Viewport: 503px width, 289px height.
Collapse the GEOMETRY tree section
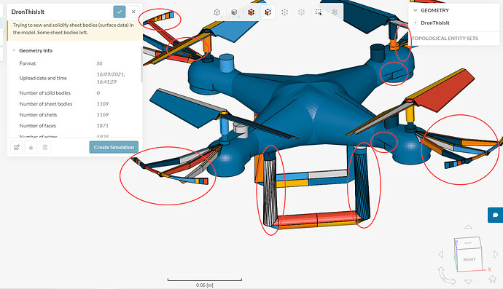pyautogui.click(x=416, y=10)
